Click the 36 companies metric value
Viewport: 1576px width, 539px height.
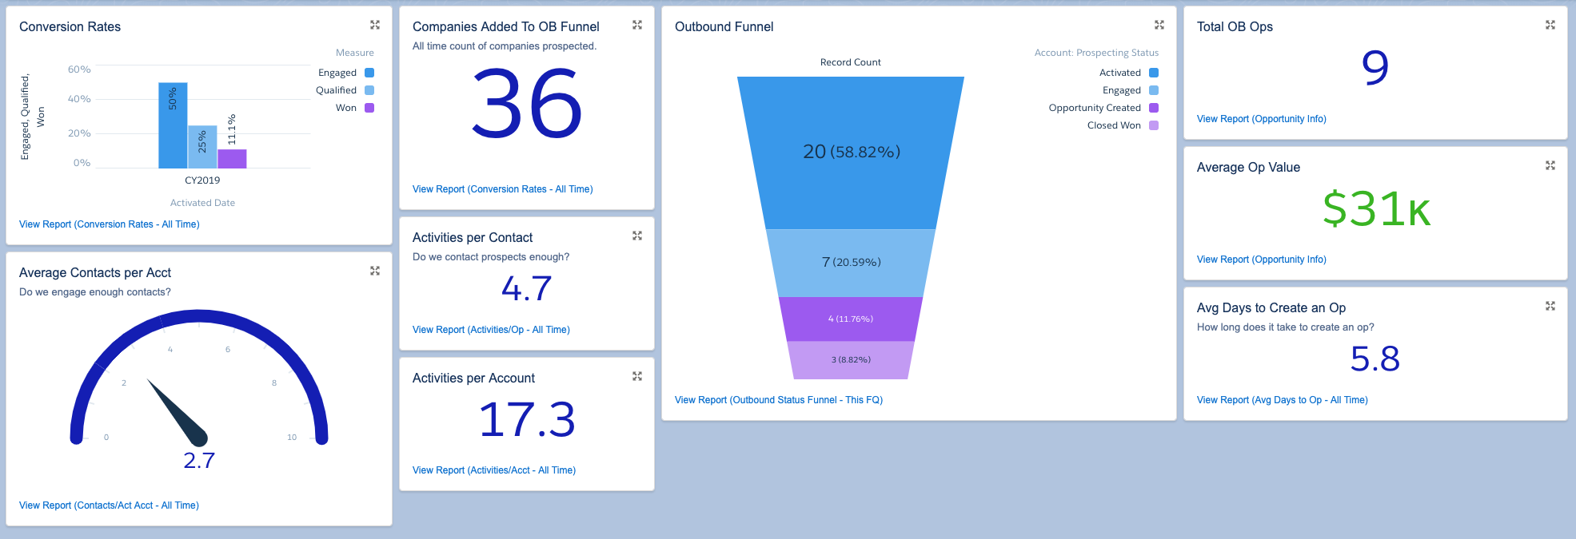[526, 104]
